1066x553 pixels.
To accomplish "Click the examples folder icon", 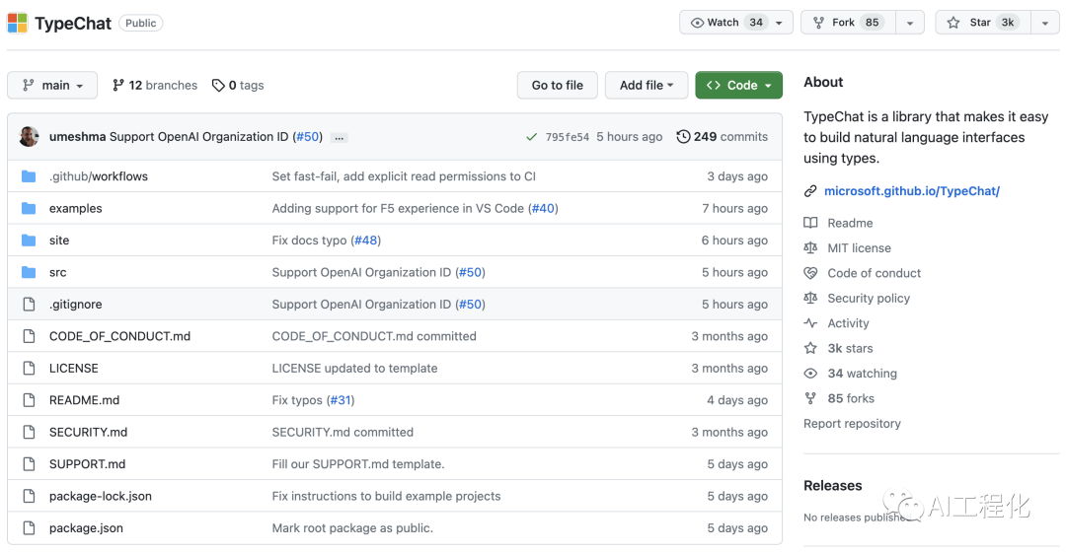I will click(29, 209).
